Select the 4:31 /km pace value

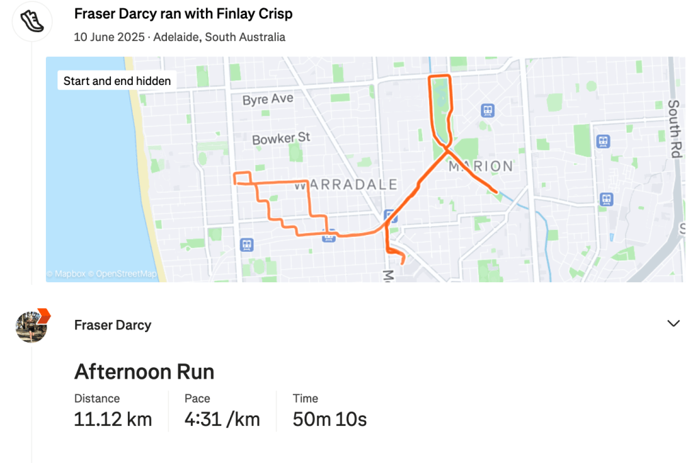click(222, 418)
